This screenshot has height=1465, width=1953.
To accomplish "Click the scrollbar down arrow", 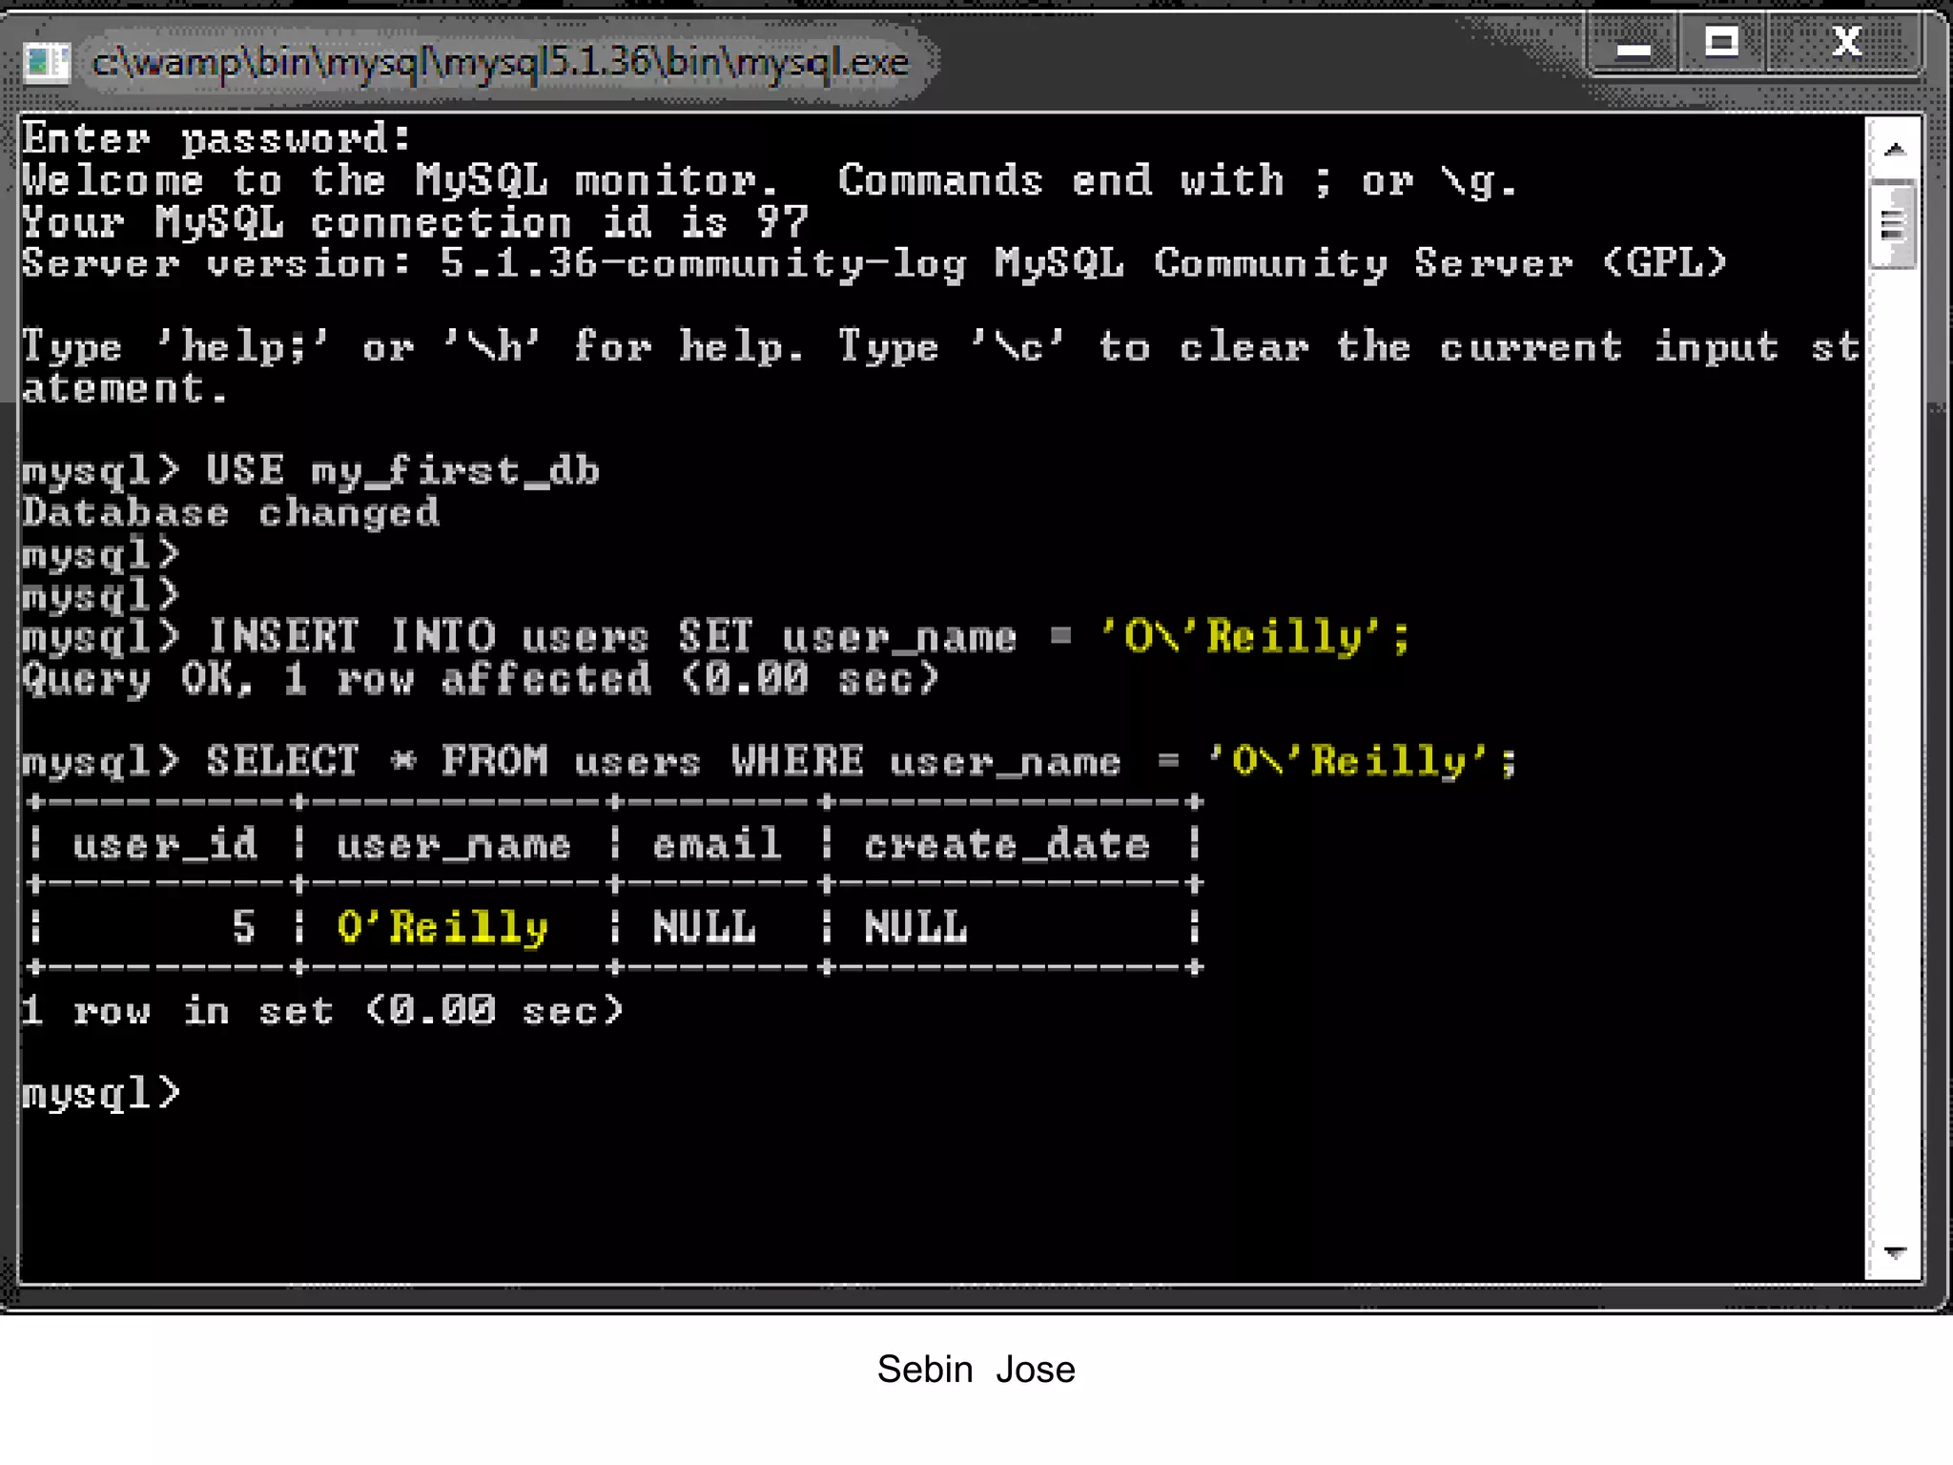I will click(1894, 1251).
